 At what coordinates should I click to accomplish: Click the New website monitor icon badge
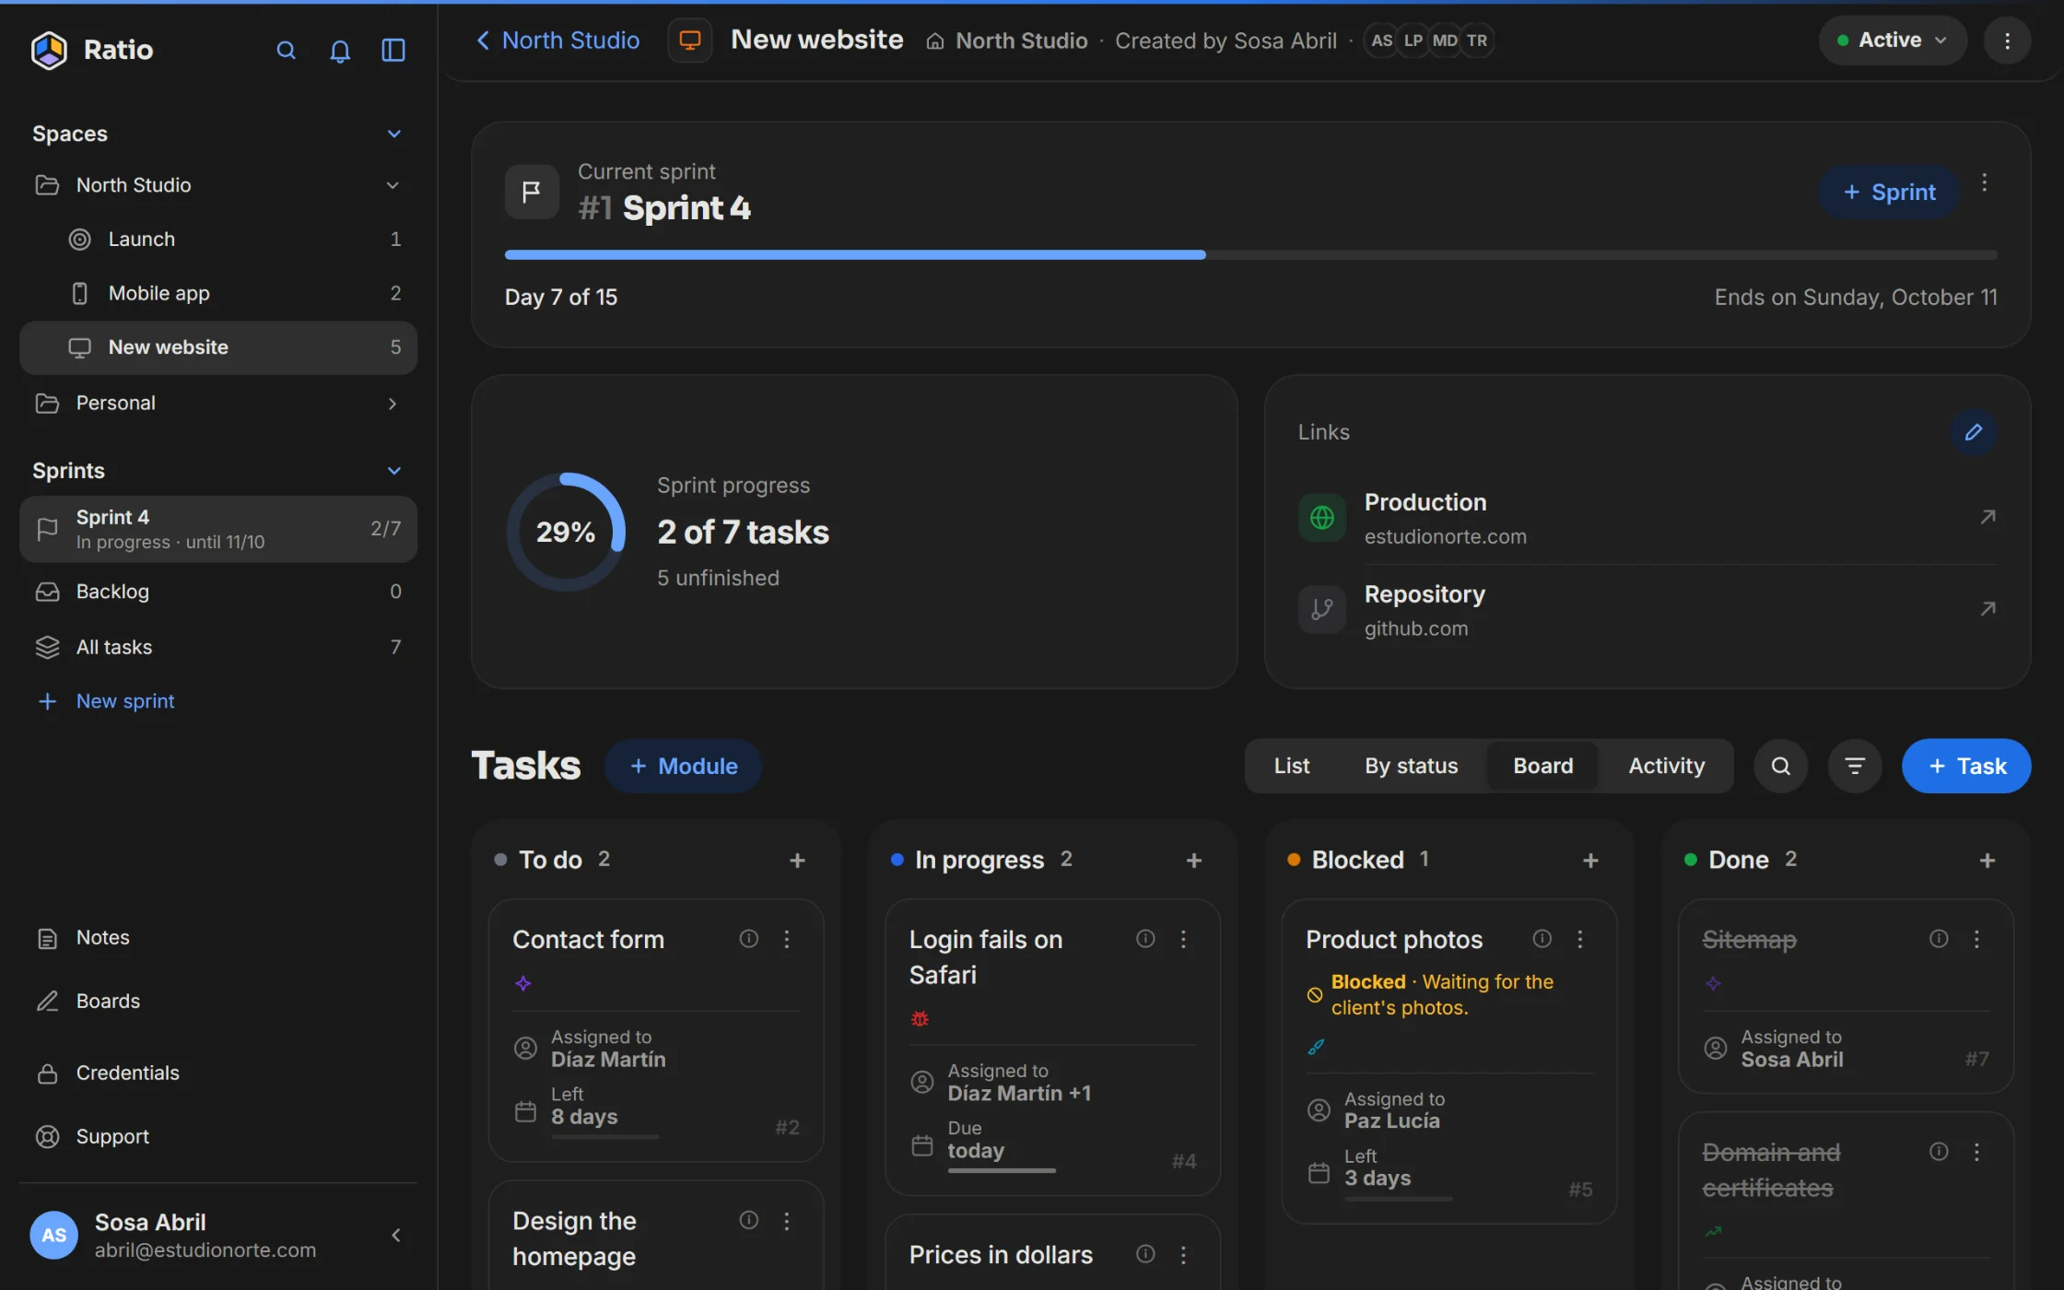689,41
